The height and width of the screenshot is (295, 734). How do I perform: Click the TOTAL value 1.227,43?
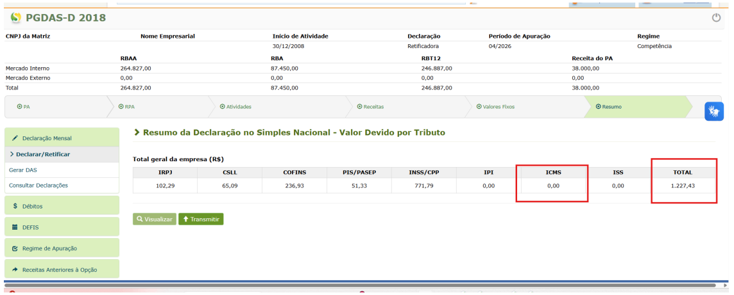(x=683, y=186)
